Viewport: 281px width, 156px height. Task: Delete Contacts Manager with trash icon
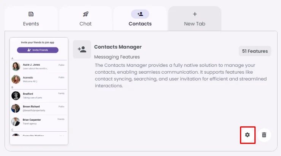pos(264,135)
